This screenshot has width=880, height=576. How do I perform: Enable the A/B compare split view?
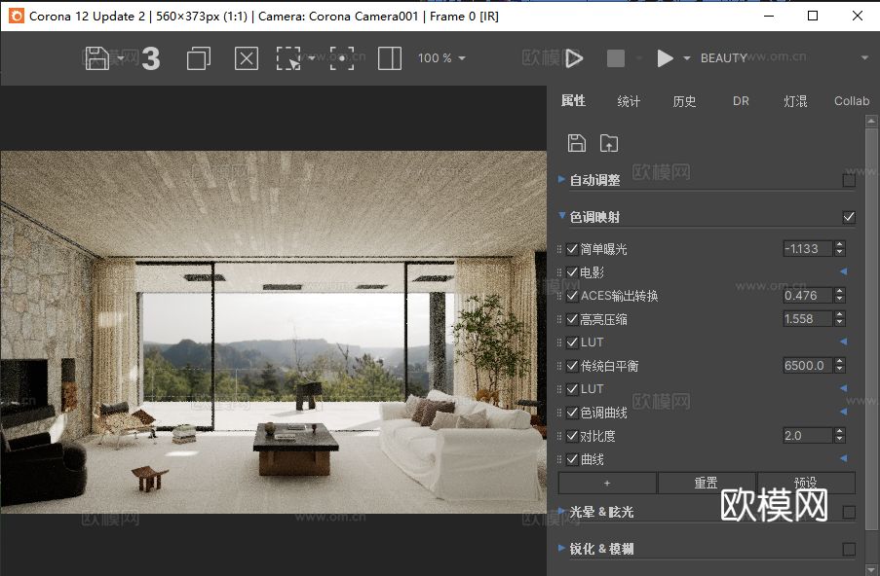389,58
